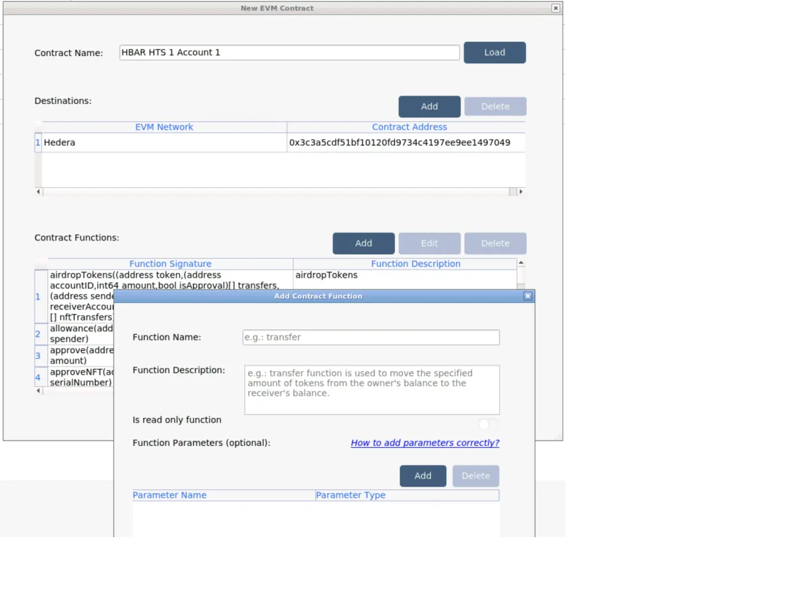Click the Load button

[495, 53]
